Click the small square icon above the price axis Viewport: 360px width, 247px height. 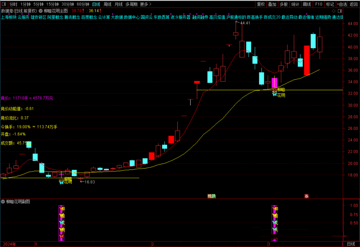coord(340,11)
